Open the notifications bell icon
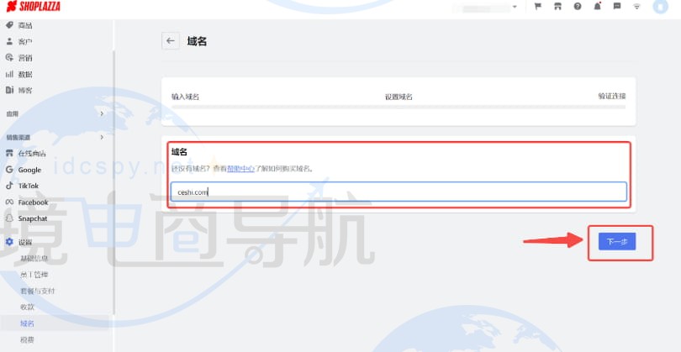The width and height of the screenshot is (681, 352). pyautogui.click(x=597, y=7)
